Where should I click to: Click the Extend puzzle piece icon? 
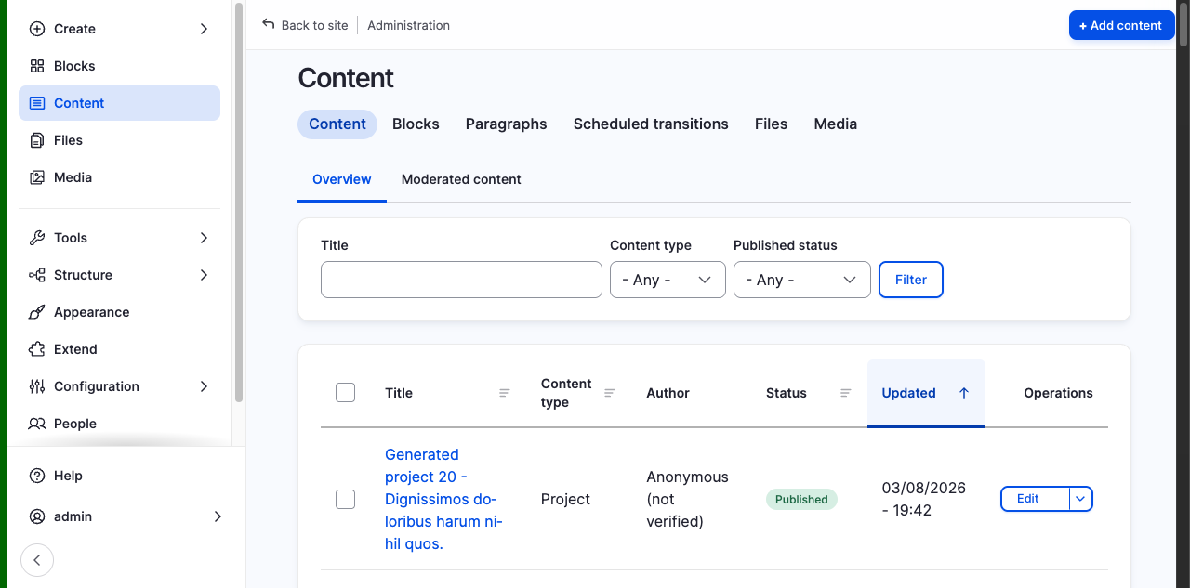tap(37, 349)
